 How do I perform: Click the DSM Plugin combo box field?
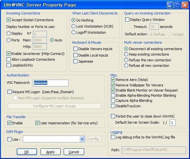[54, 139]
